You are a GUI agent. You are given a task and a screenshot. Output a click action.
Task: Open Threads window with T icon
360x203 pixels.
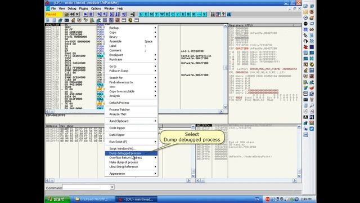tap(156, 14)
